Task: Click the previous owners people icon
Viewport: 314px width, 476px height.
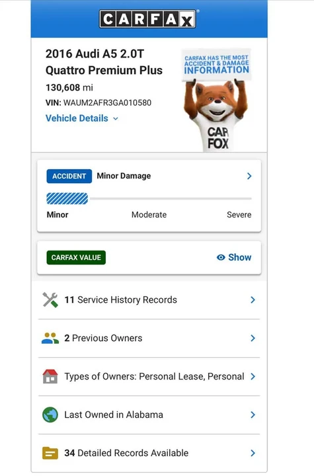Action: (x=50, y=338)
